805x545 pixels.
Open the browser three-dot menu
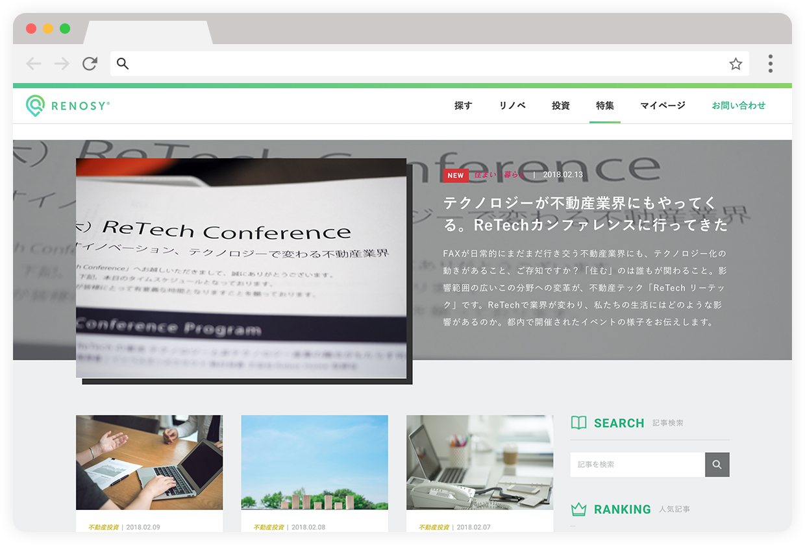point(771,64)
